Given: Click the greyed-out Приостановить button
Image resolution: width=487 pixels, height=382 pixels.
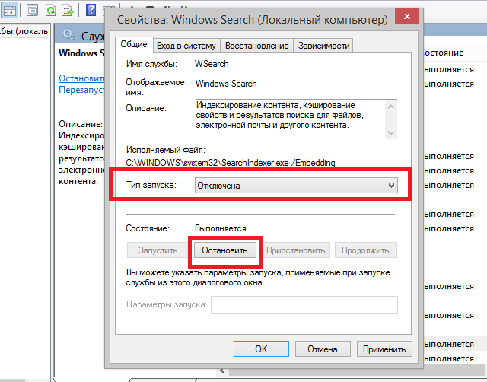Looking at the screenshot, I should pyautogui.click(x=296, y=250).
